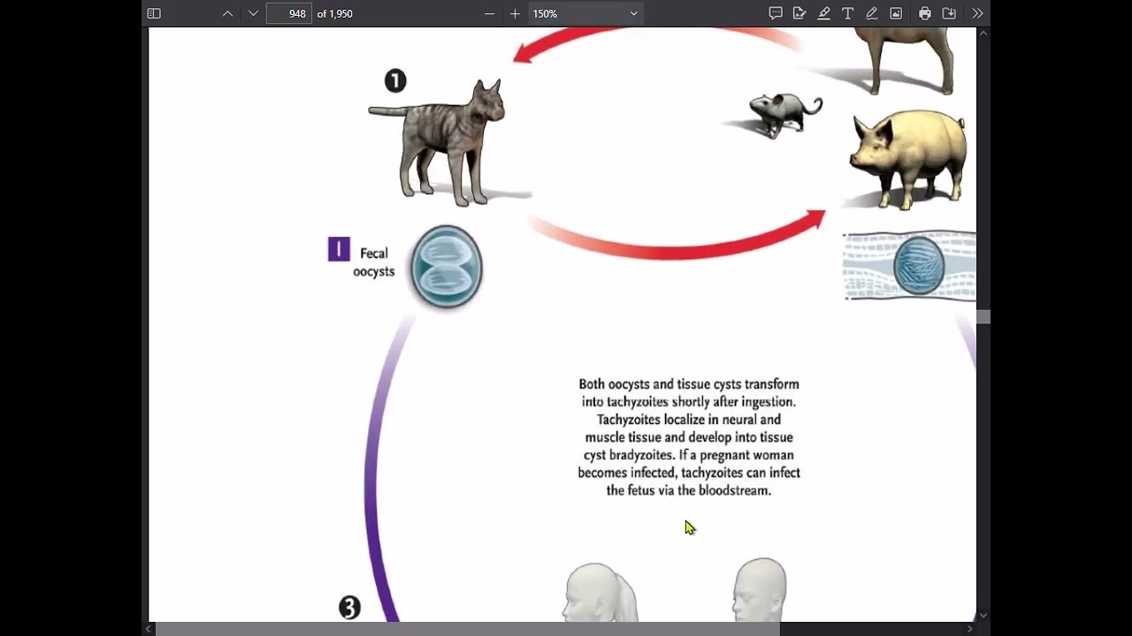Image resolution: width=1132 pixels, height=636 pixels.
Task: Click the scroll right arrow
Action: tap(969, 629)
